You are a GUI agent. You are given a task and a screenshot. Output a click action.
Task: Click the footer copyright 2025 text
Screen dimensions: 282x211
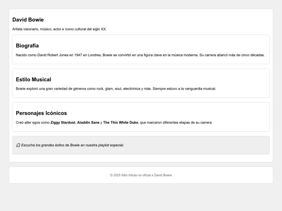(141, 175)
